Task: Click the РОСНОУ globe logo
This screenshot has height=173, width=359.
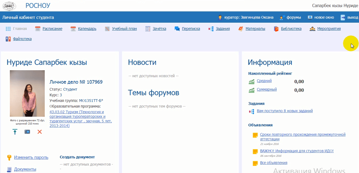Action: click(9, 5)
